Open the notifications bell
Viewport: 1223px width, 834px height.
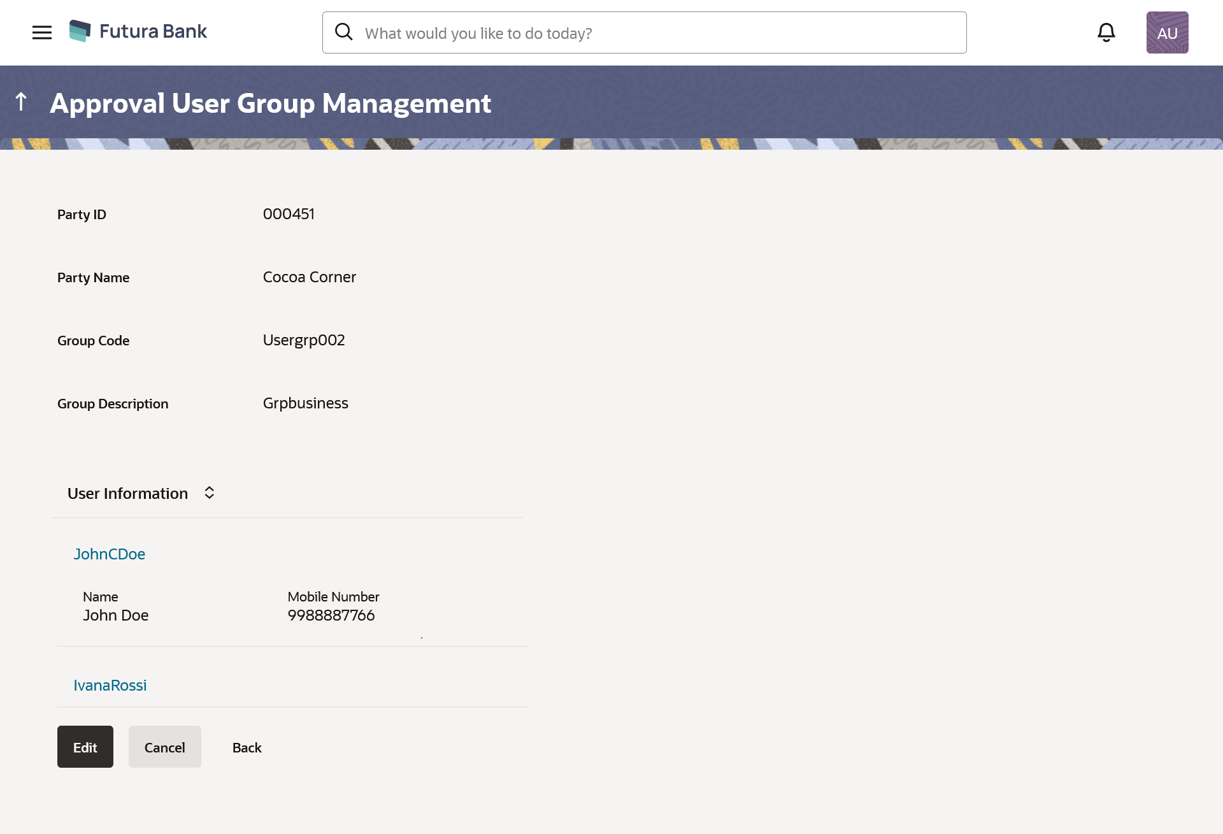[1106, 32]
